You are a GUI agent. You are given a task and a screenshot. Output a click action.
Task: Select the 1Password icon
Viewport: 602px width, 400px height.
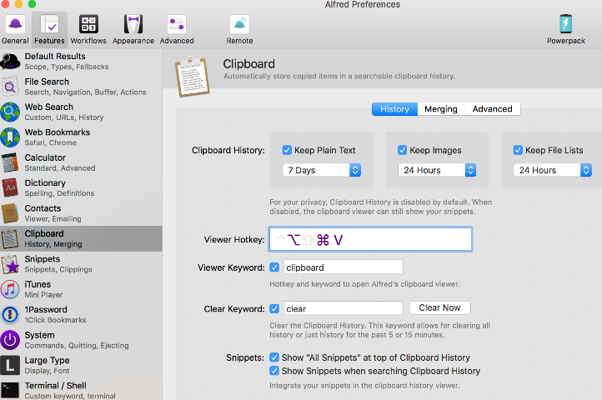click(10, 315)
